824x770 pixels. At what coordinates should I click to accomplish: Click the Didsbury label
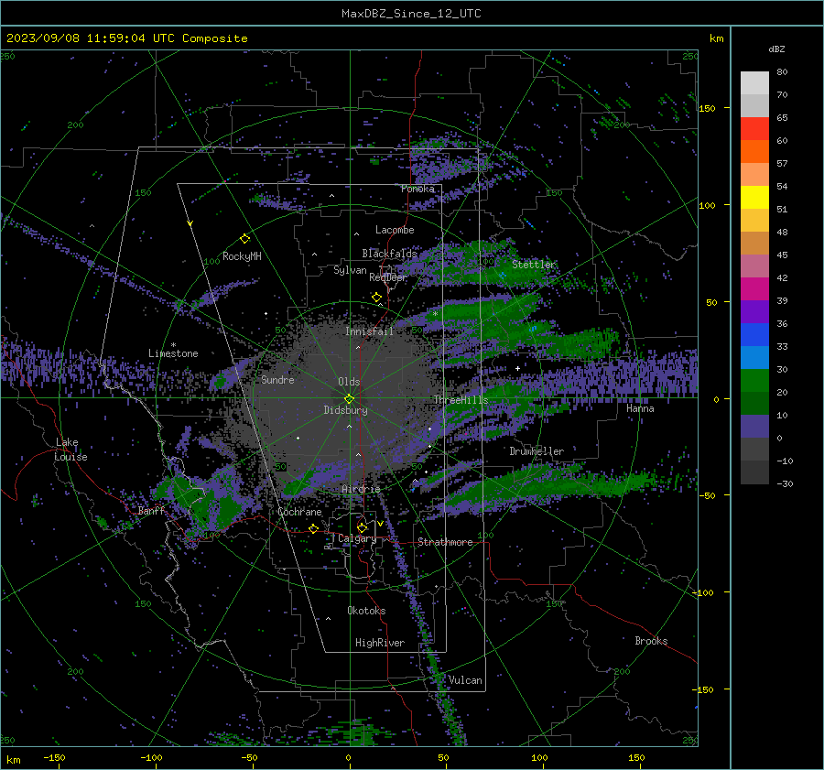tap(345, 410)
